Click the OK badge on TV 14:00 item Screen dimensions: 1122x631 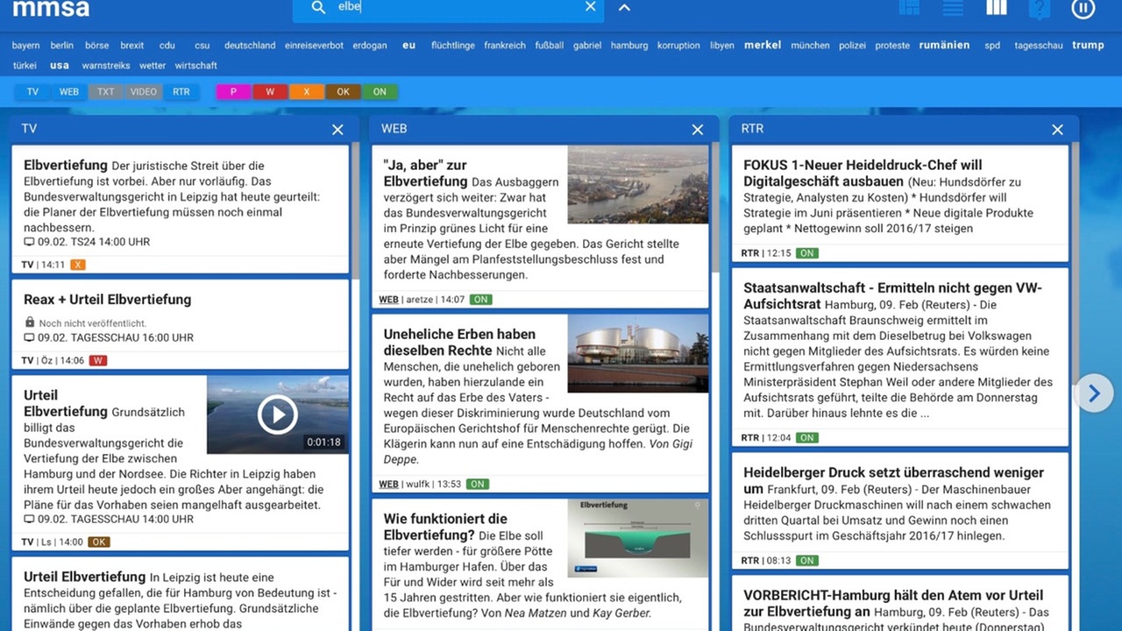(x=99, y=542)
